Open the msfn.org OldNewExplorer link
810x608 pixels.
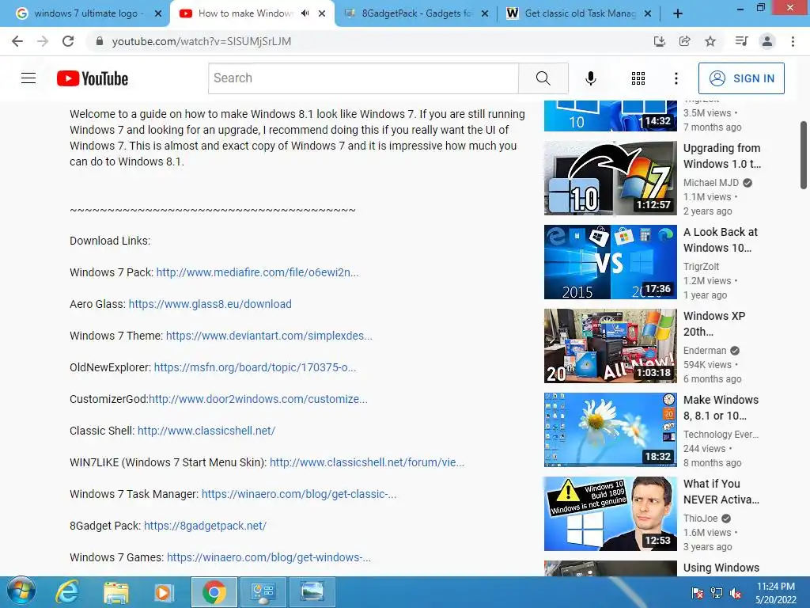[255, 367]
